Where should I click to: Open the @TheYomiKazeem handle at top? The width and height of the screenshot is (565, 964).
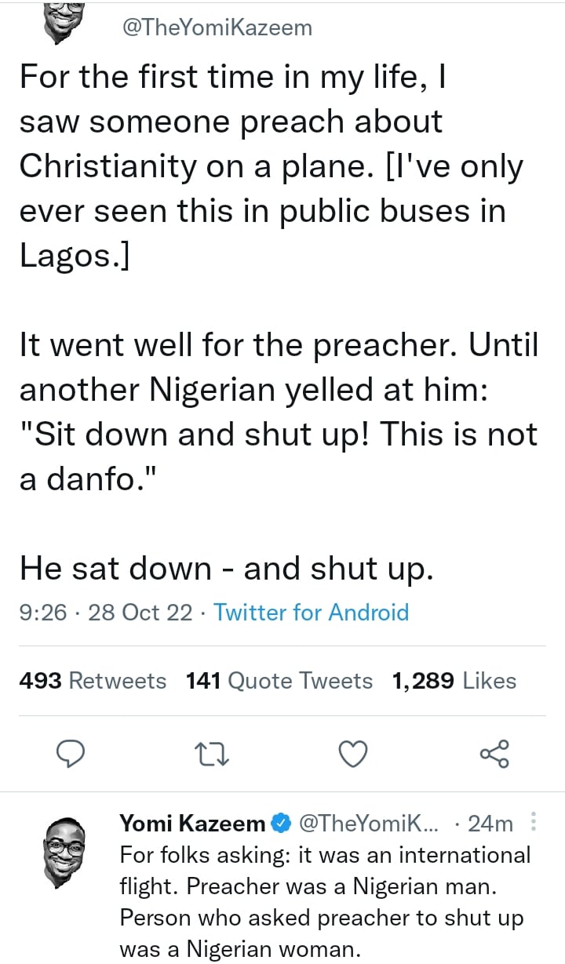point(217,28)
